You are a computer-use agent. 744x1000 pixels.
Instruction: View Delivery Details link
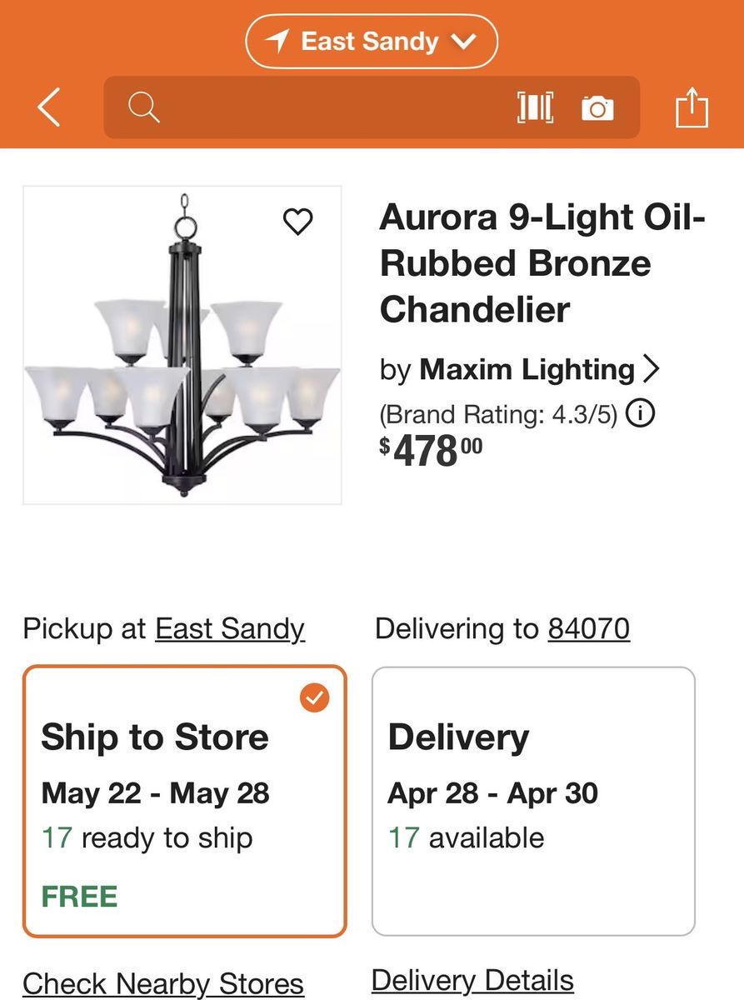pyautogui.click(x=472, y=980)
